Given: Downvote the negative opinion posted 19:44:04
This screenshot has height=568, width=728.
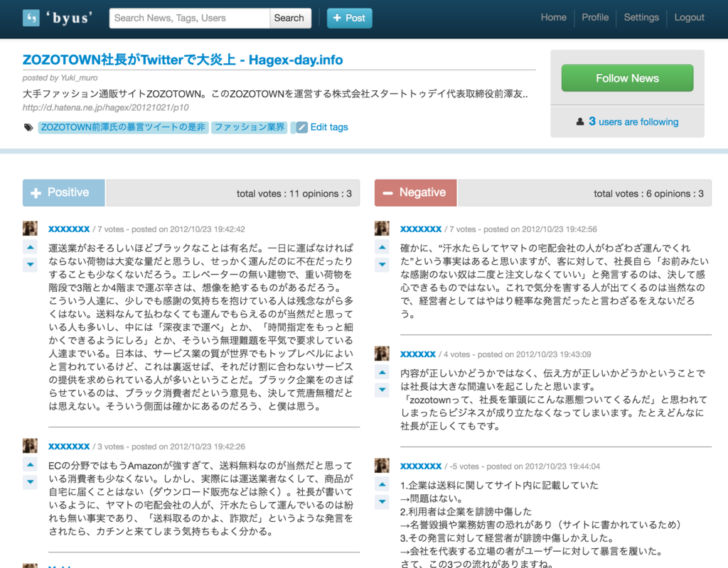Looking at the screenshot, I should tap(382, 501).
